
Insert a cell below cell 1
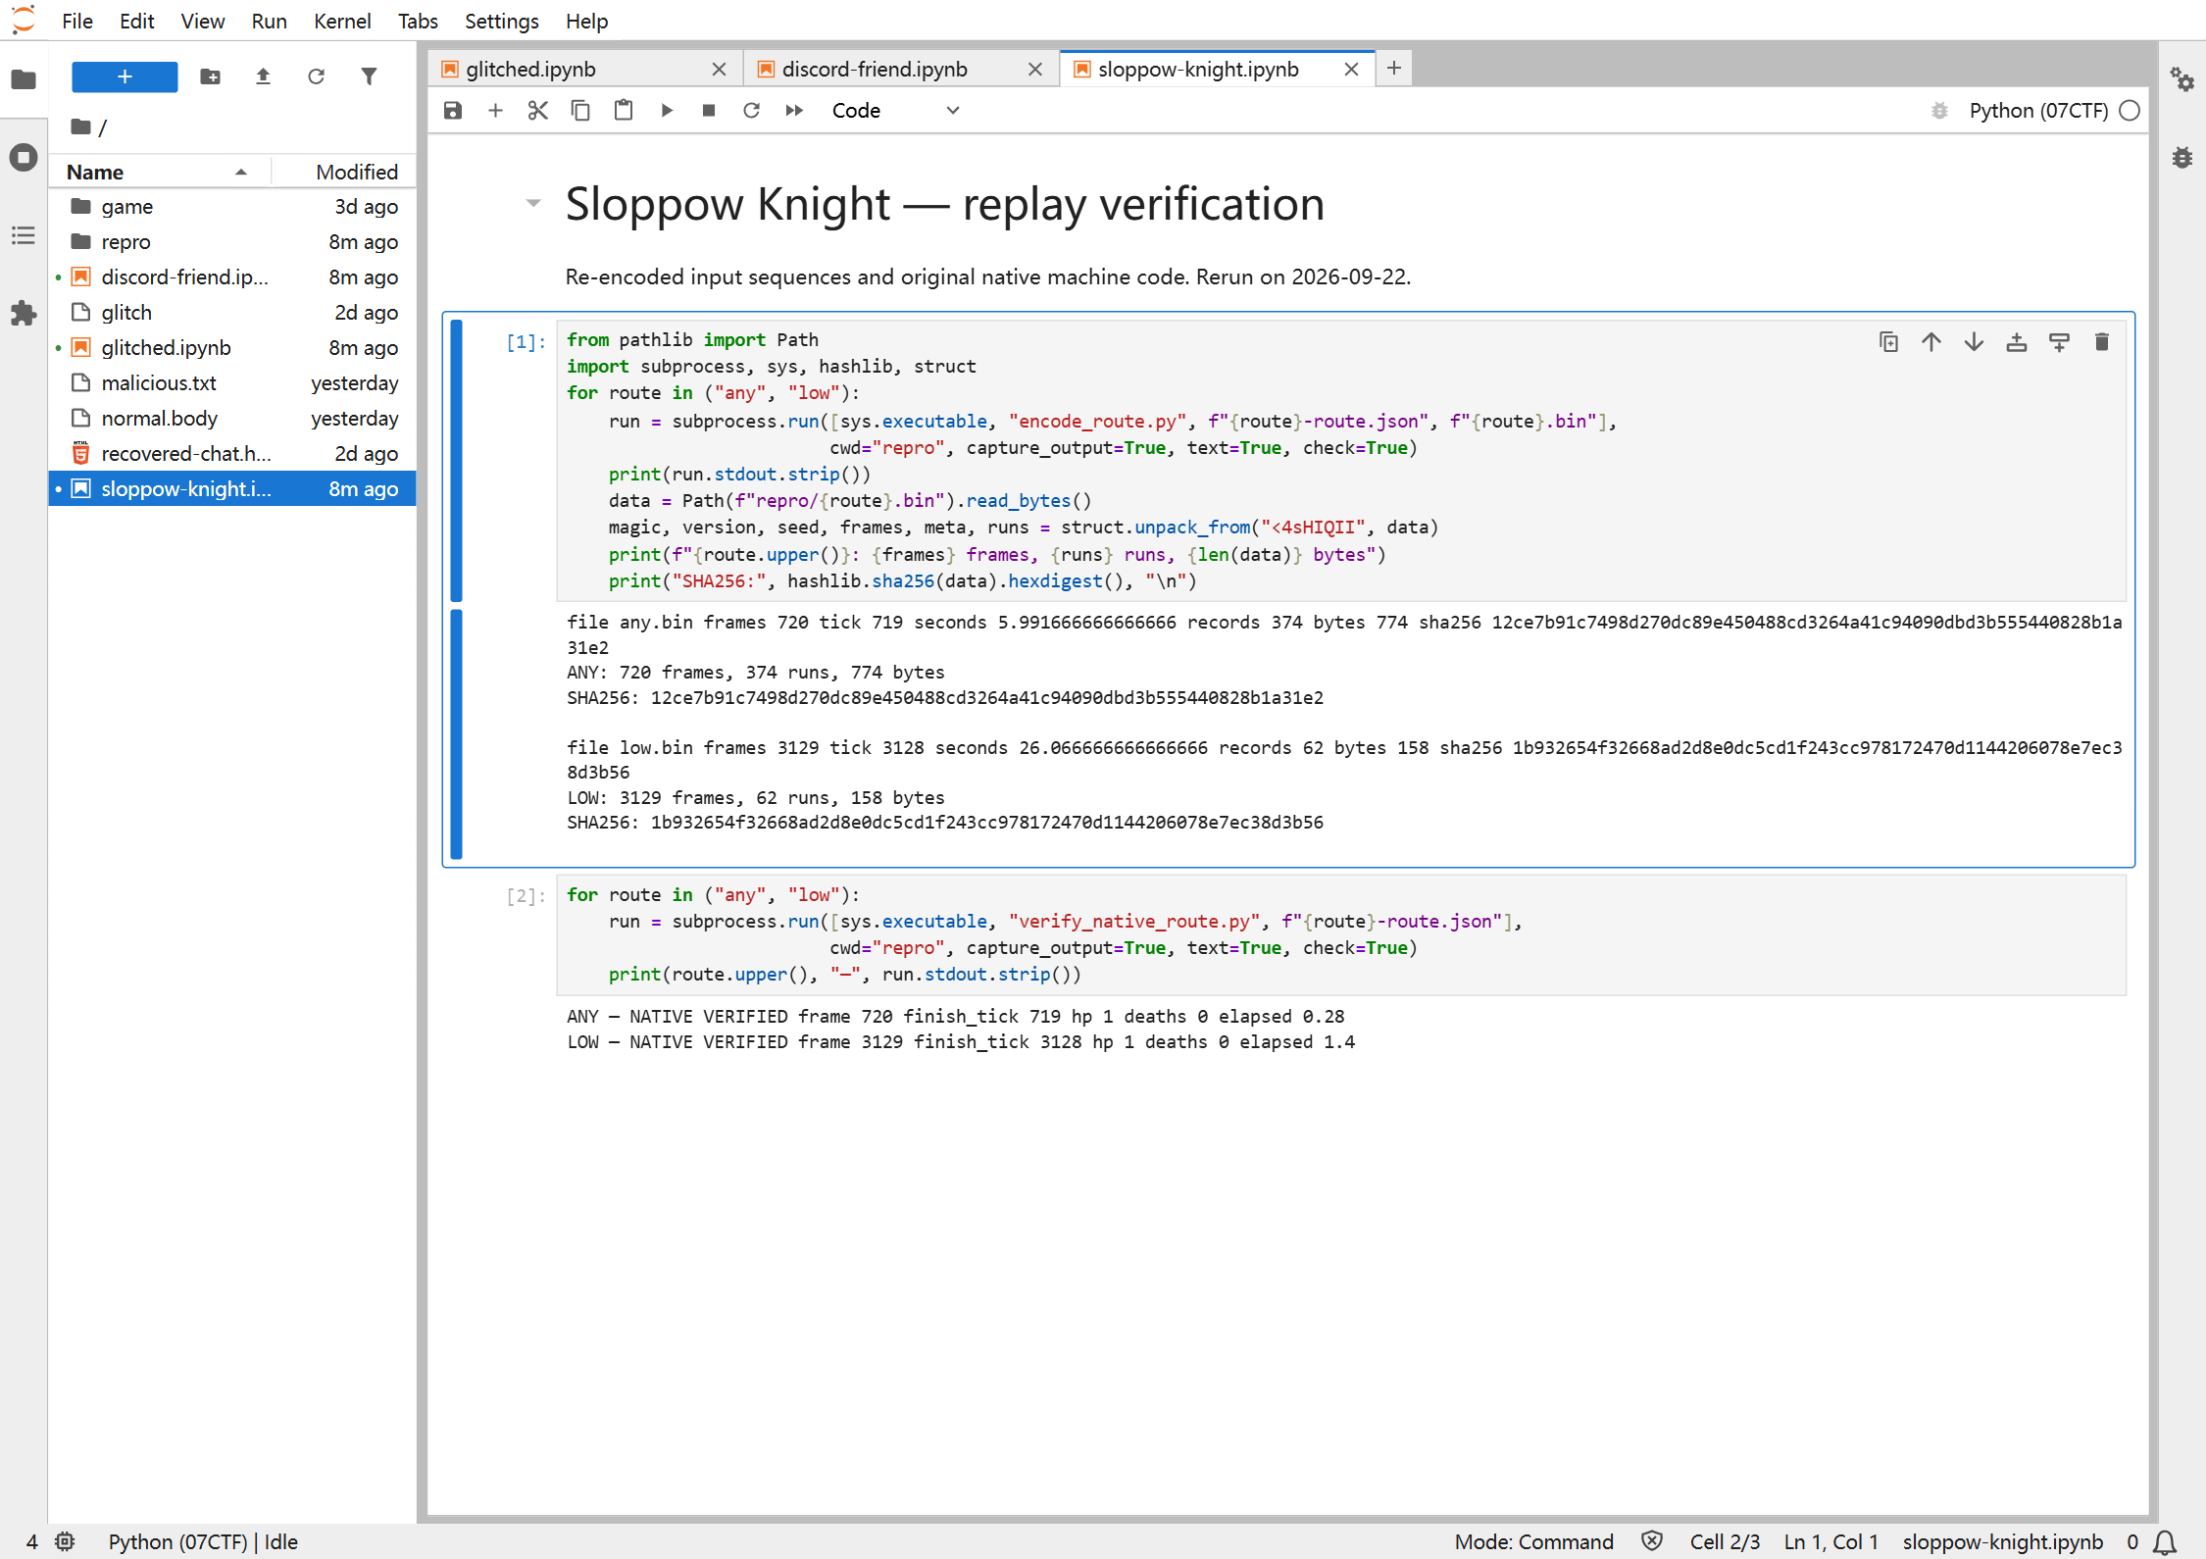(x=2059, y=342)
